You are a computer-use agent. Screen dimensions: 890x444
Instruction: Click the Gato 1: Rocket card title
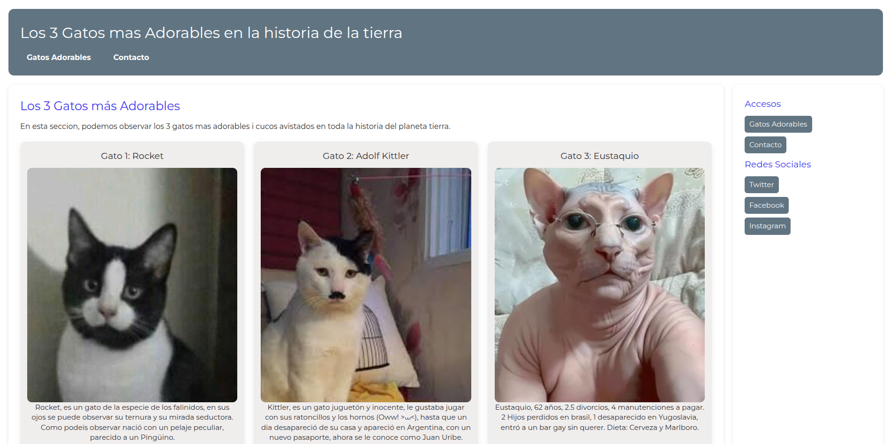pos(132,156)
